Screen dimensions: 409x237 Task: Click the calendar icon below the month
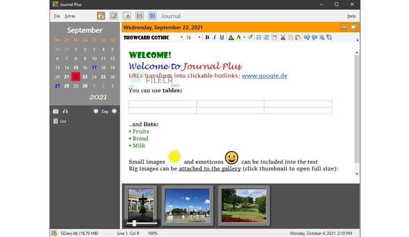point(56,112)
